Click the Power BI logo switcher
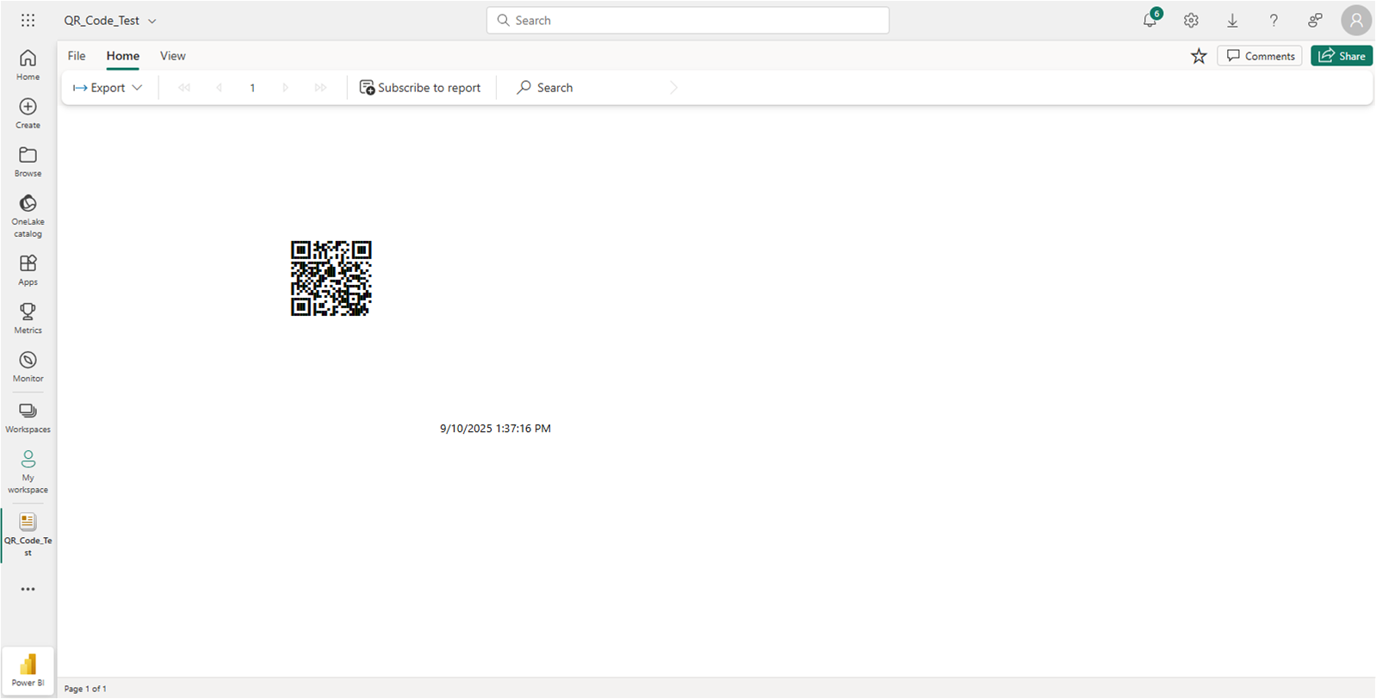Viewport: 1376px width, 699px height. pos(28,671)
